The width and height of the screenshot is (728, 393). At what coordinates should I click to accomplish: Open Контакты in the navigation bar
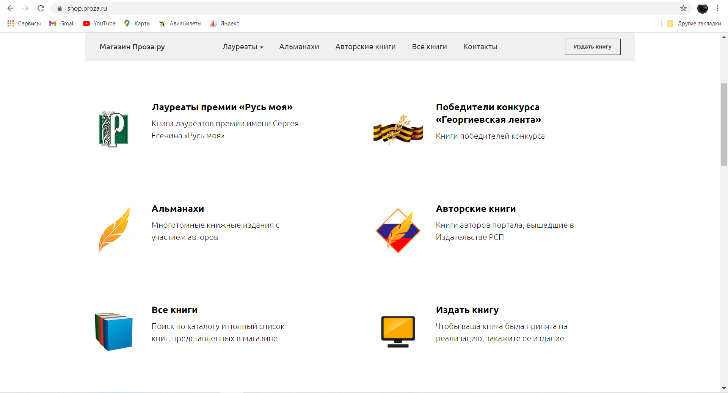coord(480,47)
